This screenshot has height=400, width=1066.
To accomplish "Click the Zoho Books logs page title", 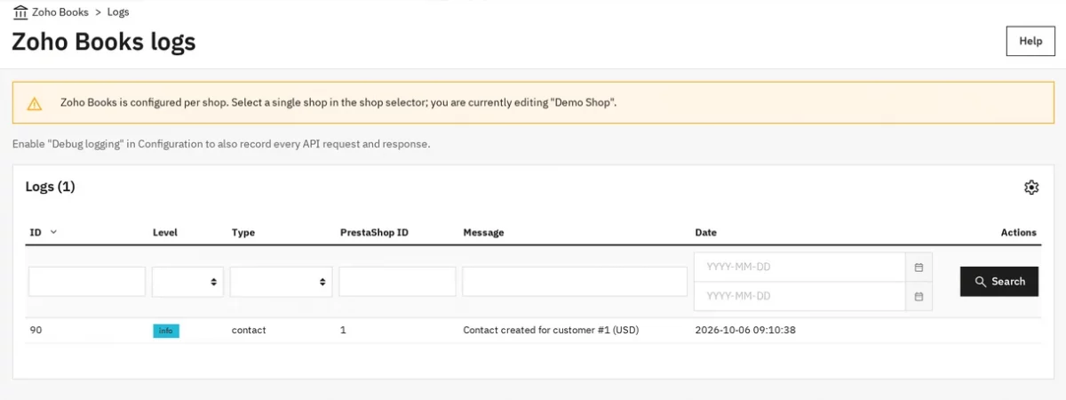I will 103,41.
